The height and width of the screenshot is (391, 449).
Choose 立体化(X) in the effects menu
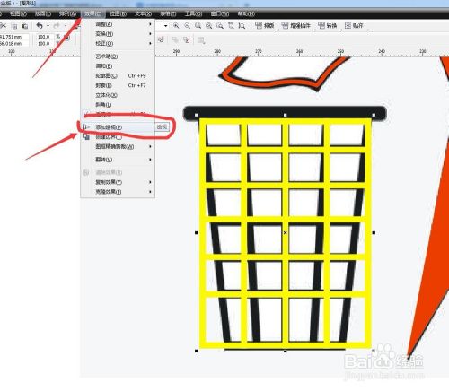[118, 95]
